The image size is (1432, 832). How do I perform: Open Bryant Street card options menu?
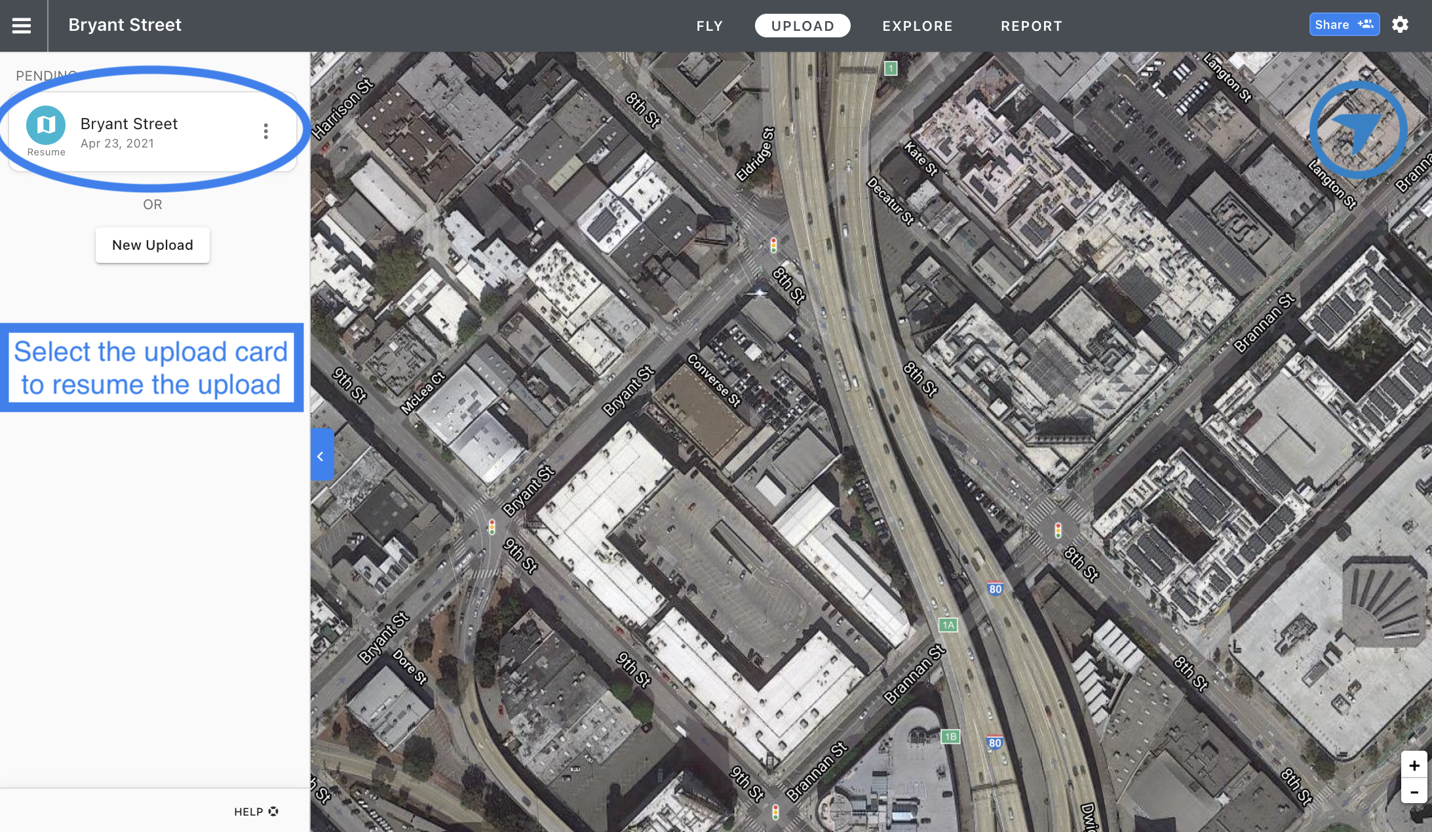pyautogui.click(x=265, y=131)
